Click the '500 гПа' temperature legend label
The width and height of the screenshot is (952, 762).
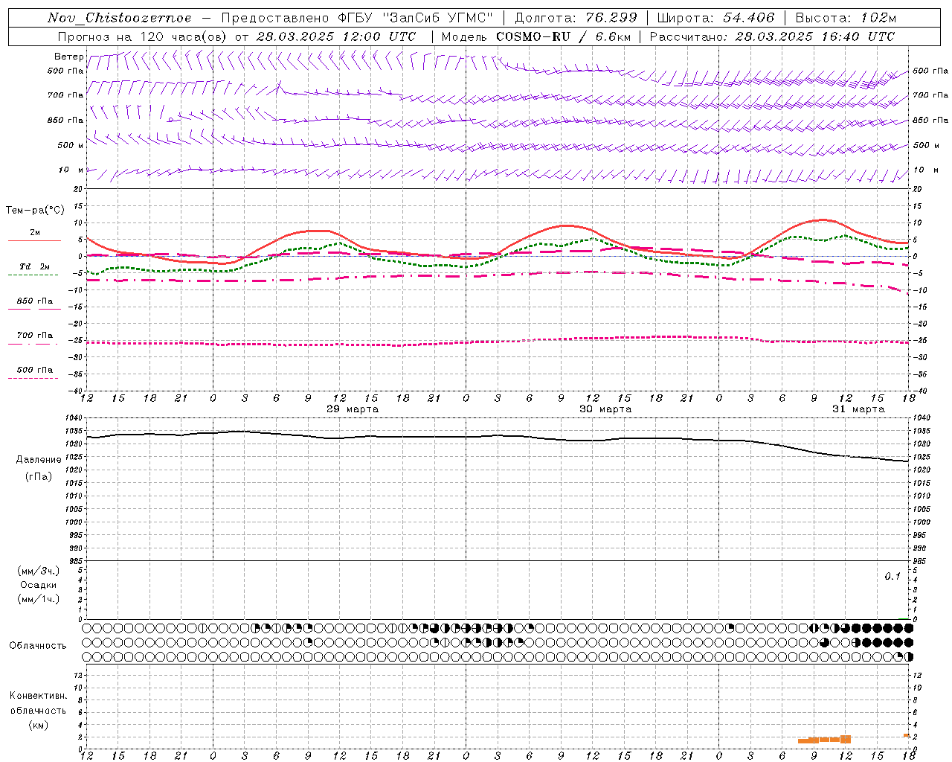[x=35, y=370]
